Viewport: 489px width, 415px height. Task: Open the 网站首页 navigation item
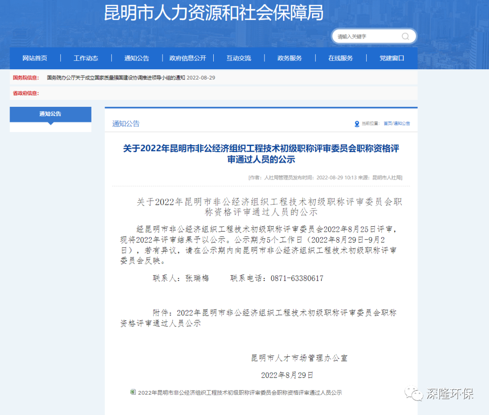(35, 58)
